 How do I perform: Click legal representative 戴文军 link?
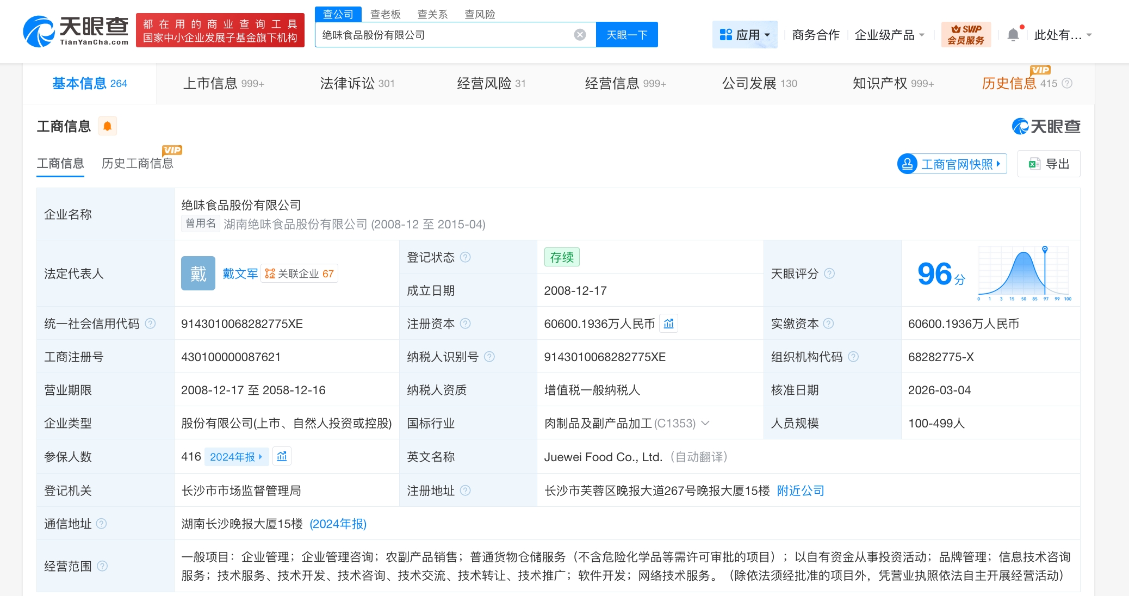point(240,274)
